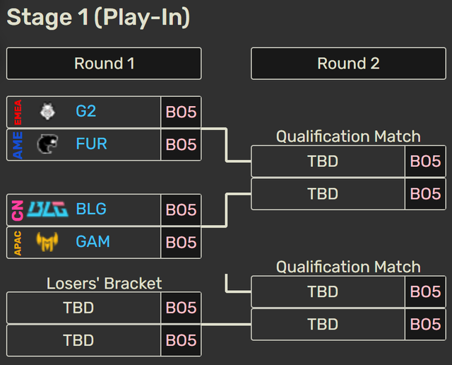Click the BO5 cell beside G2
Screen dimensions: 452x365
tap(181, 112)
